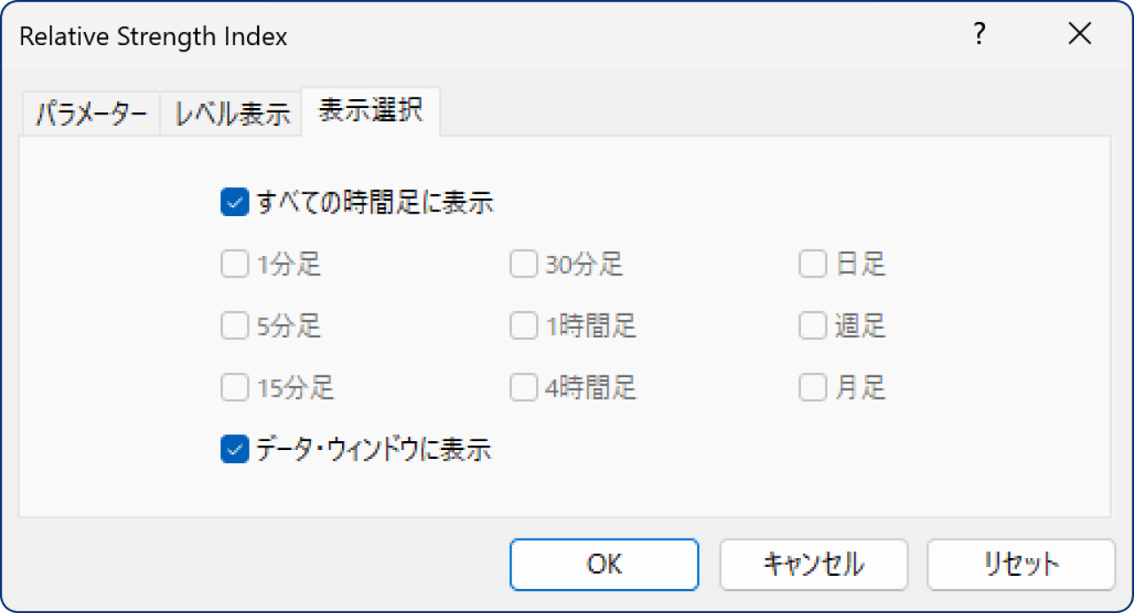Enable the 月足 monthly timeframe checkbox
The height and width of the screenshot is (613, 1134).
(812, 387)
